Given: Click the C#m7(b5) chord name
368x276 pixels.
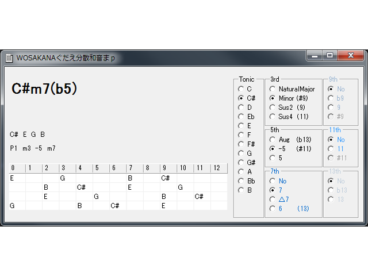Looking at the screenshot, I should tap(44, 89).
